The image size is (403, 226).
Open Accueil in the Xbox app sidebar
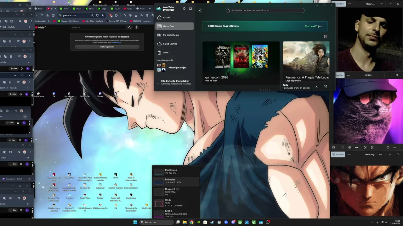pyautogui.click(x=174, y=18)
